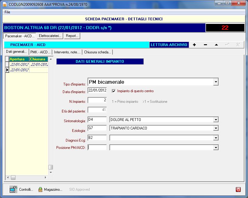The height and width of the screenshot is (198, 248).
Task: Expand the Sintomatologia dropdown list
Action: 216,120
